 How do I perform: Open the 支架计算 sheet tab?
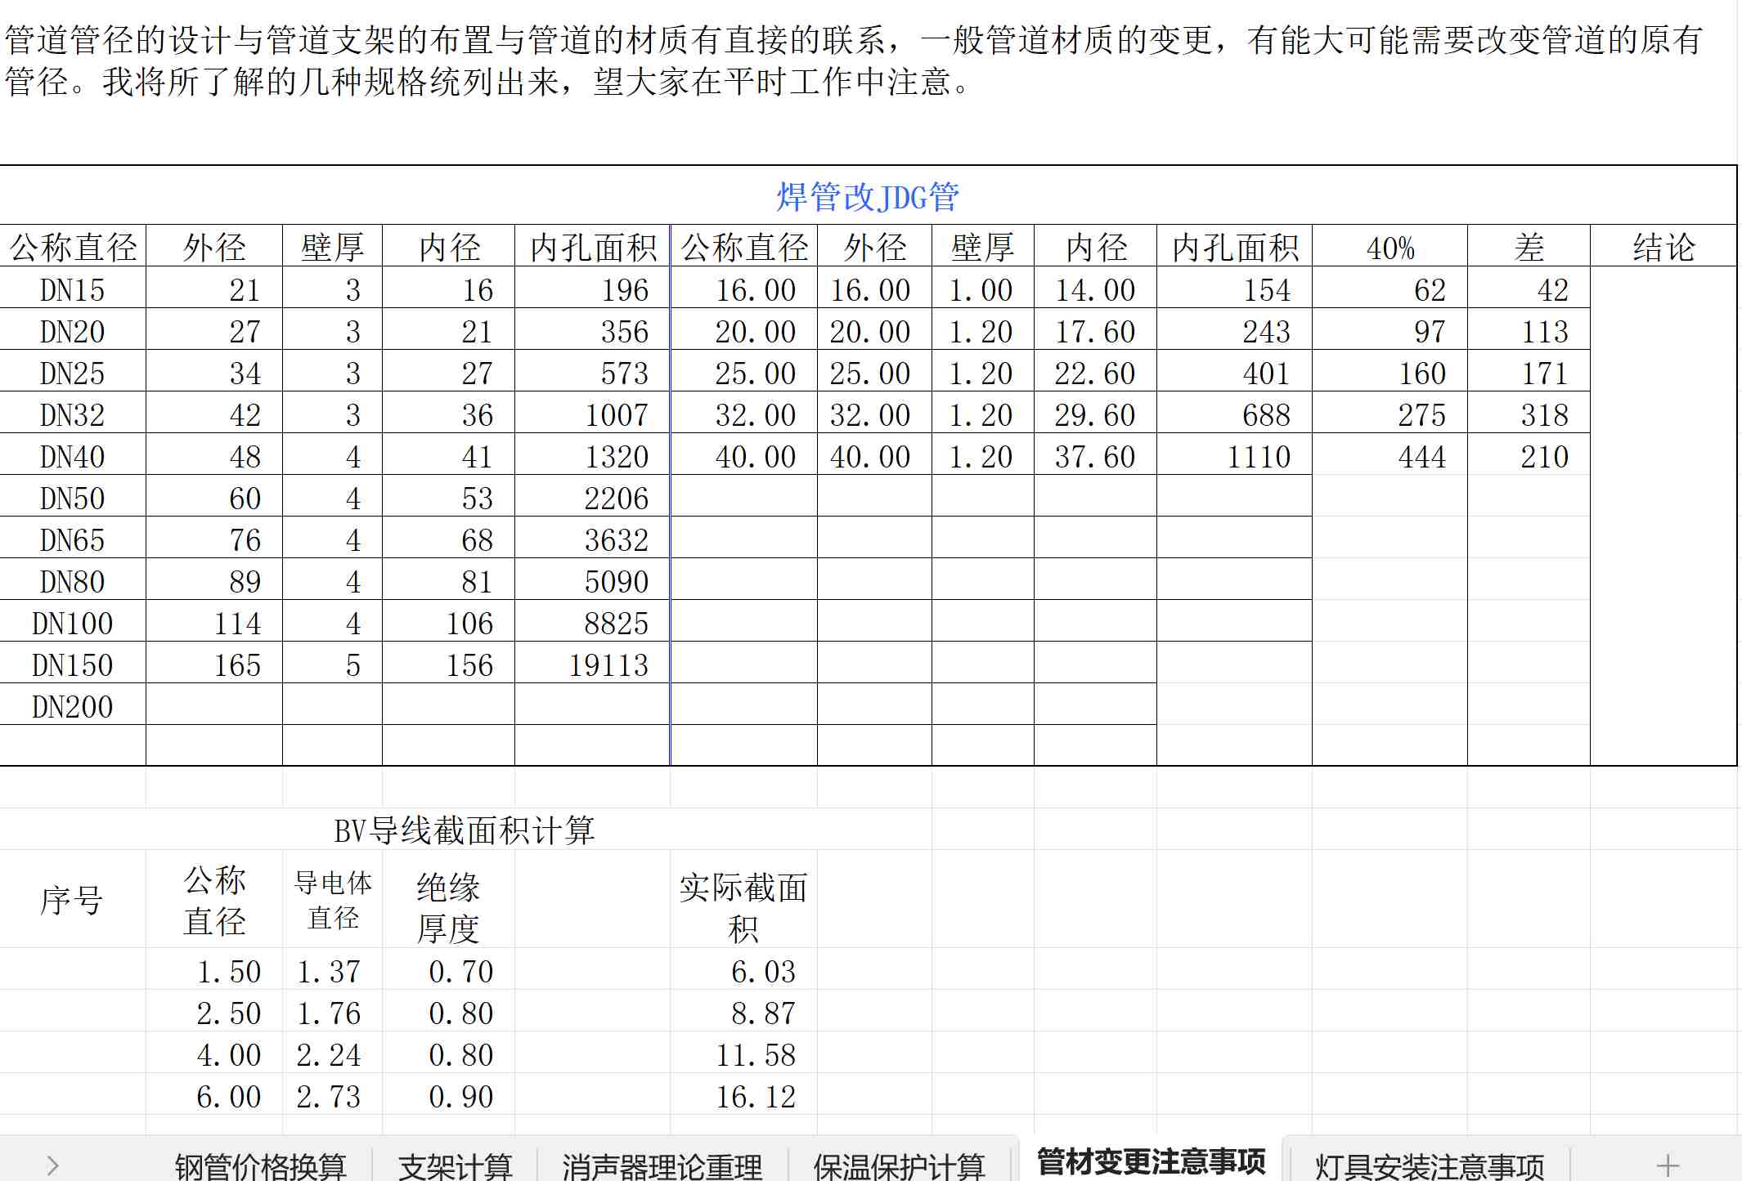coord(455,1166)
